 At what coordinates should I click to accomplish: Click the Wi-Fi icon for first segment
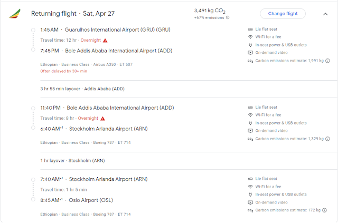[x=250, y=37]
